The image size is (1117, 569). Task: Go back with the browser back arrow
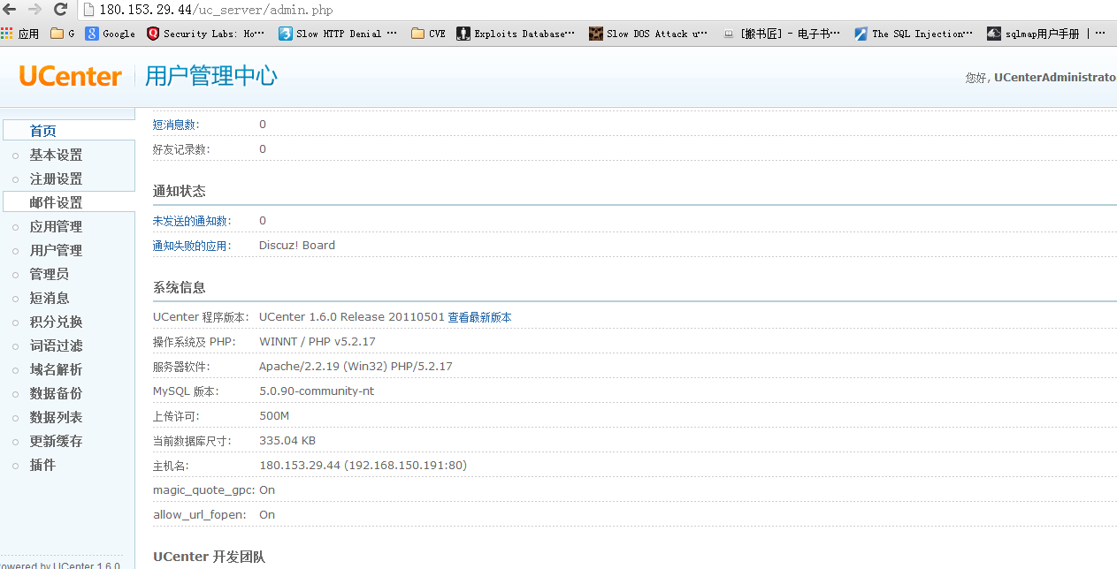pyautogui.click(x=10, y=10)
